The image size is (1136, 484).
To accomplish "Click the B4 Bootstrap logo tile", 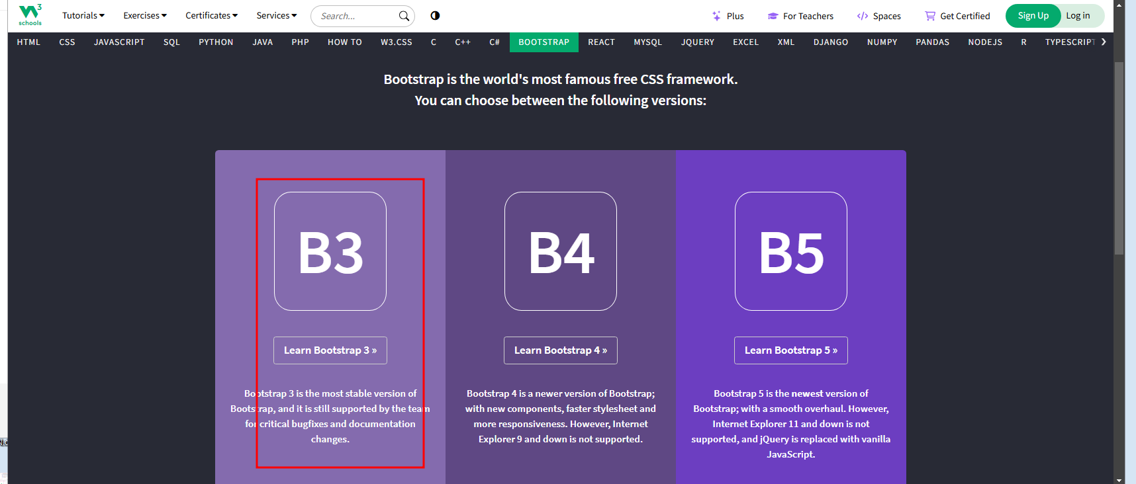I will [561, 251].
